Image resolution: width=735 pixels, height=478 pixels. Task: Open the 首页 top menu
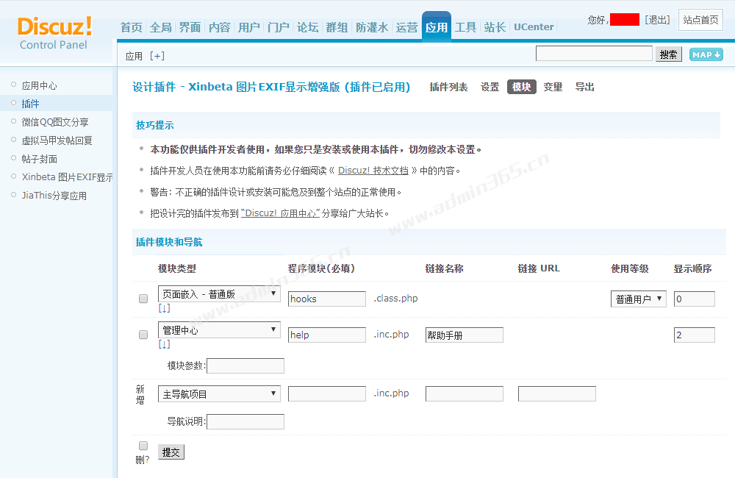tap(132, 27)
